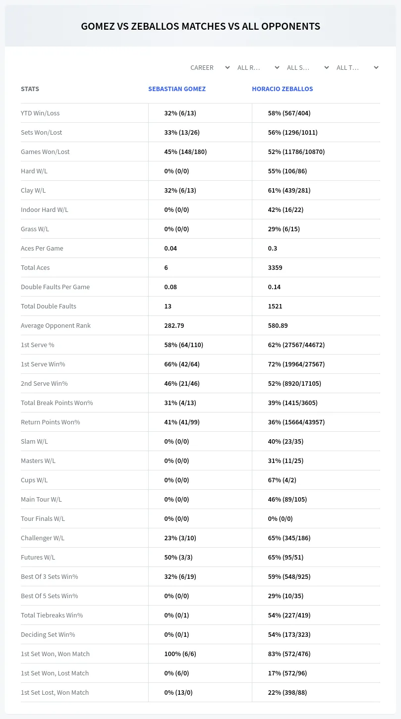Screen dimensions: 401x719
Task: Select the Average Opponent Rank label
Action: click(56, 325)
